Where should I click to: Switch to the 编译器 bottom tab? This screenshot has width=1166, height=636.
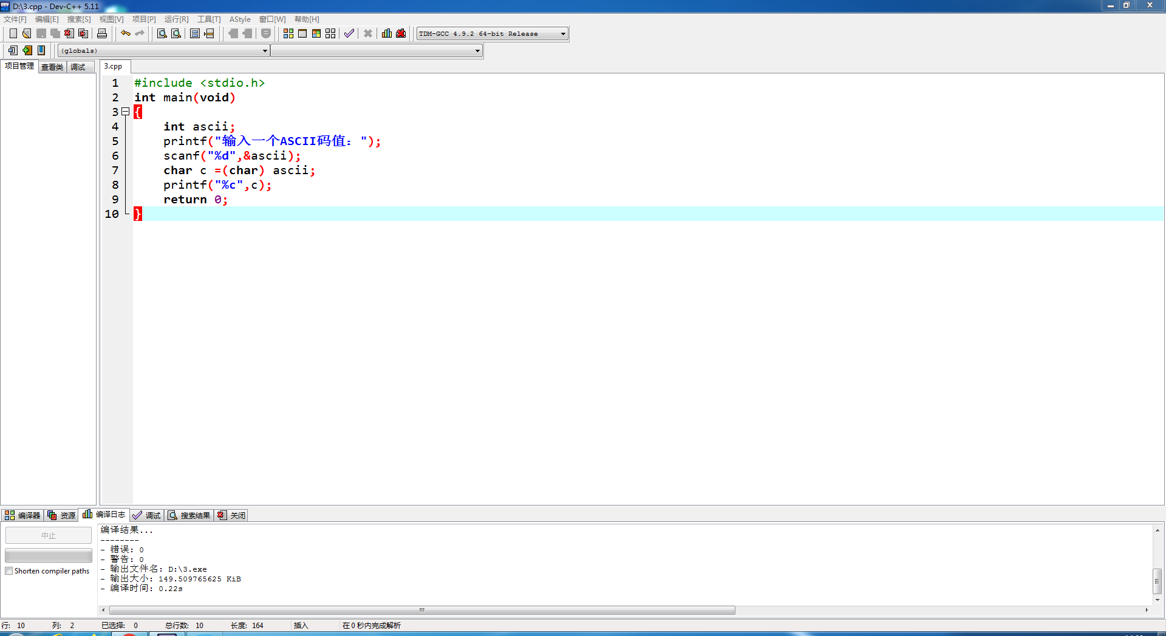pos(22,515)
